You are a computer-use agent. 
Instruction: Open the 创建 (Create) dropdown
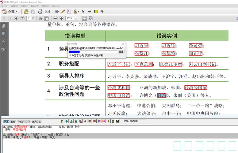tap(10, 12)
